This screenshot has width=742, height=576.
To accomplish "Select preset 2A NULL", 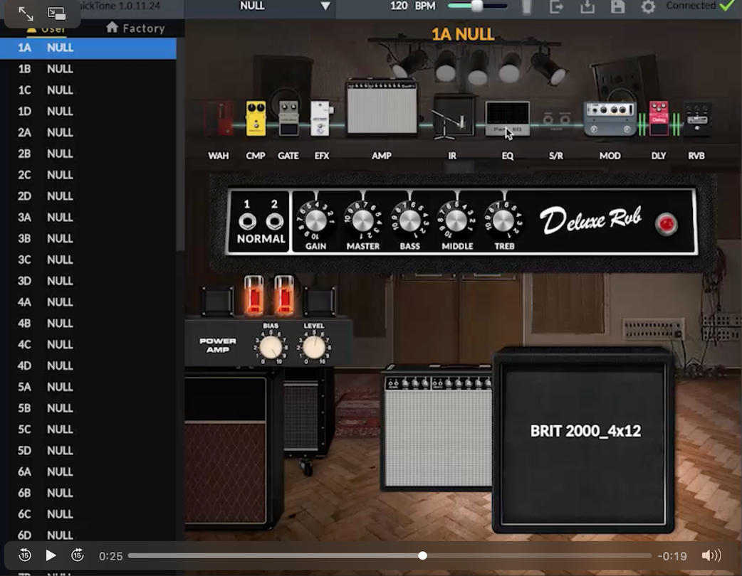I will [88, 133].
